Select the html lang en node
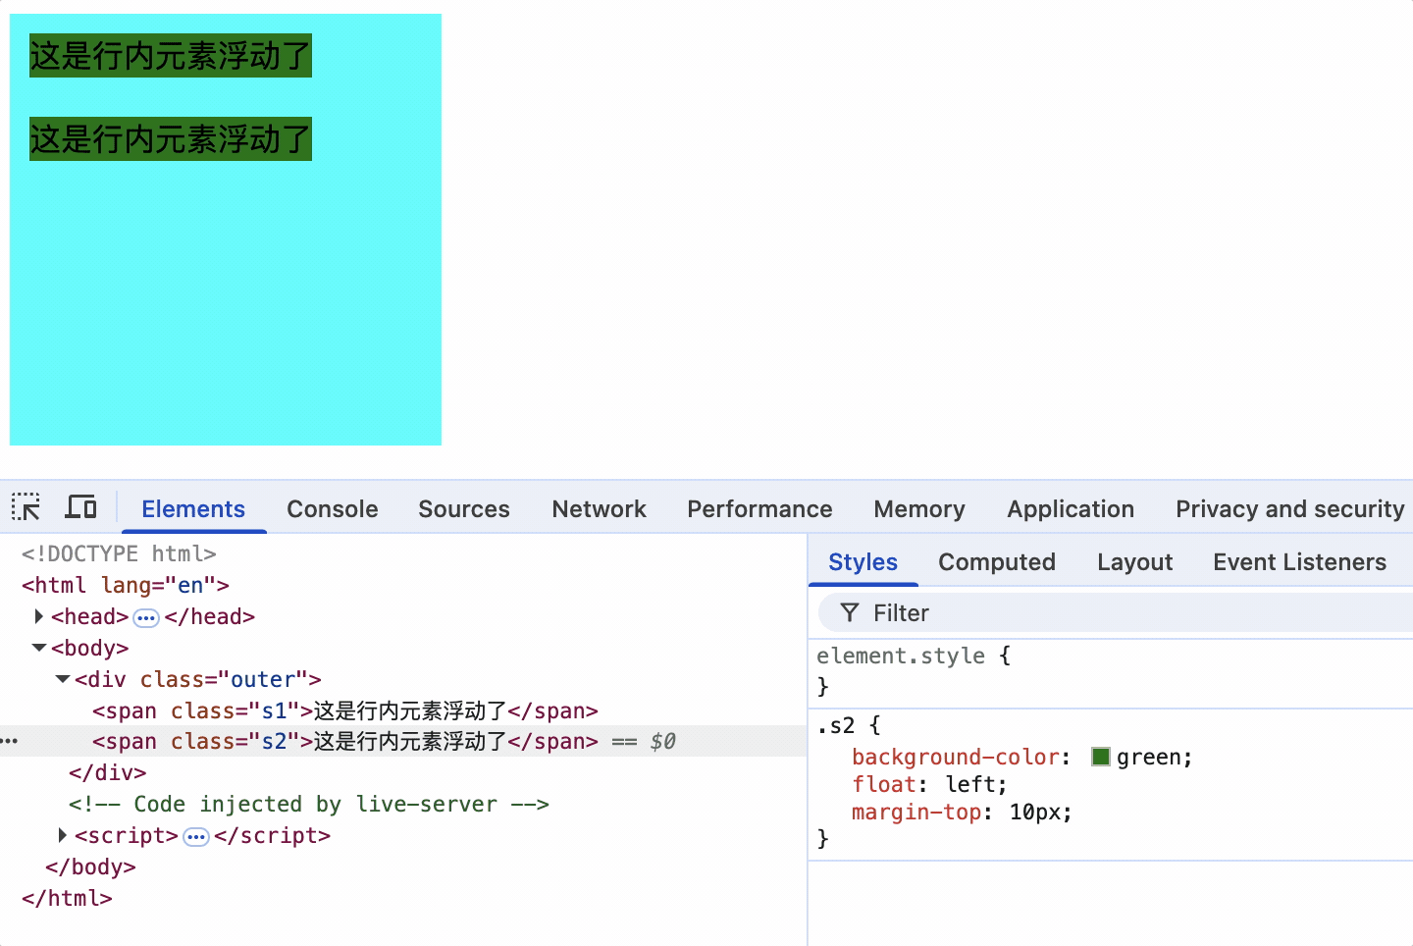Viewport: 1413px width, 946px height. tap(126, 585)
